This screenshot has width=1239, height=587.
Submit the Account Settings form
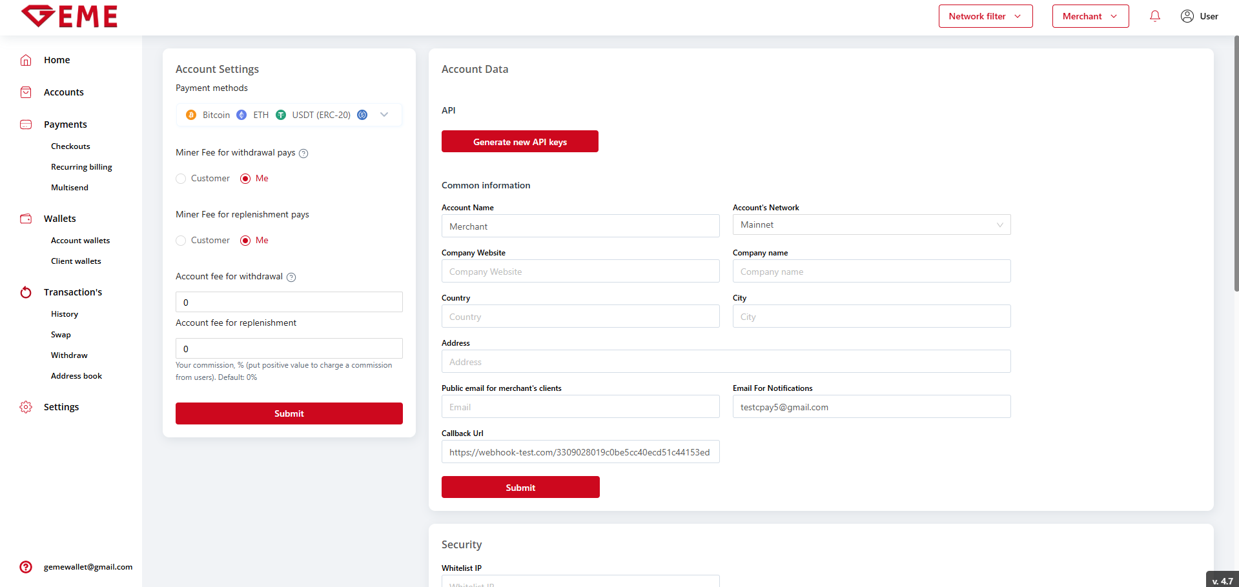tap(289, 413)
